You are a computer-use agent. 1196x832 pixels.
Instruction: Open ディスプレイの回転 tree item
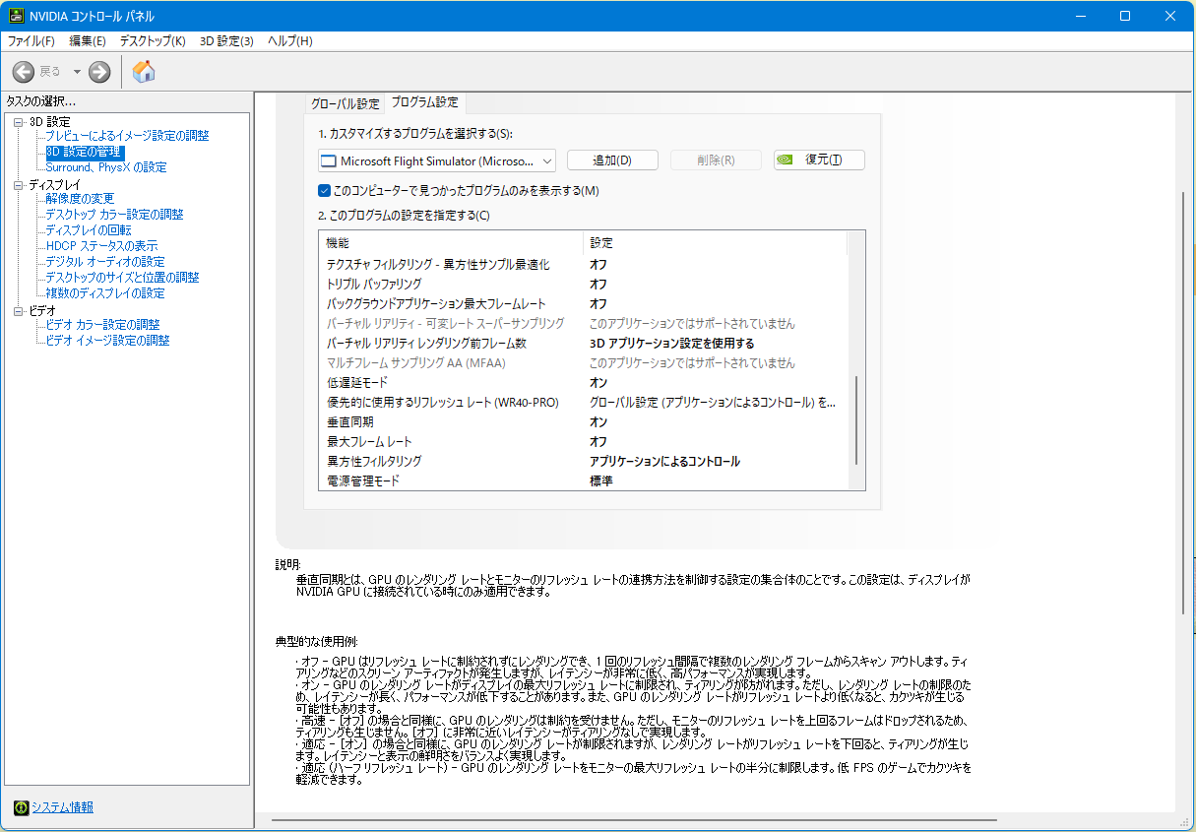(x=89, y=230)
